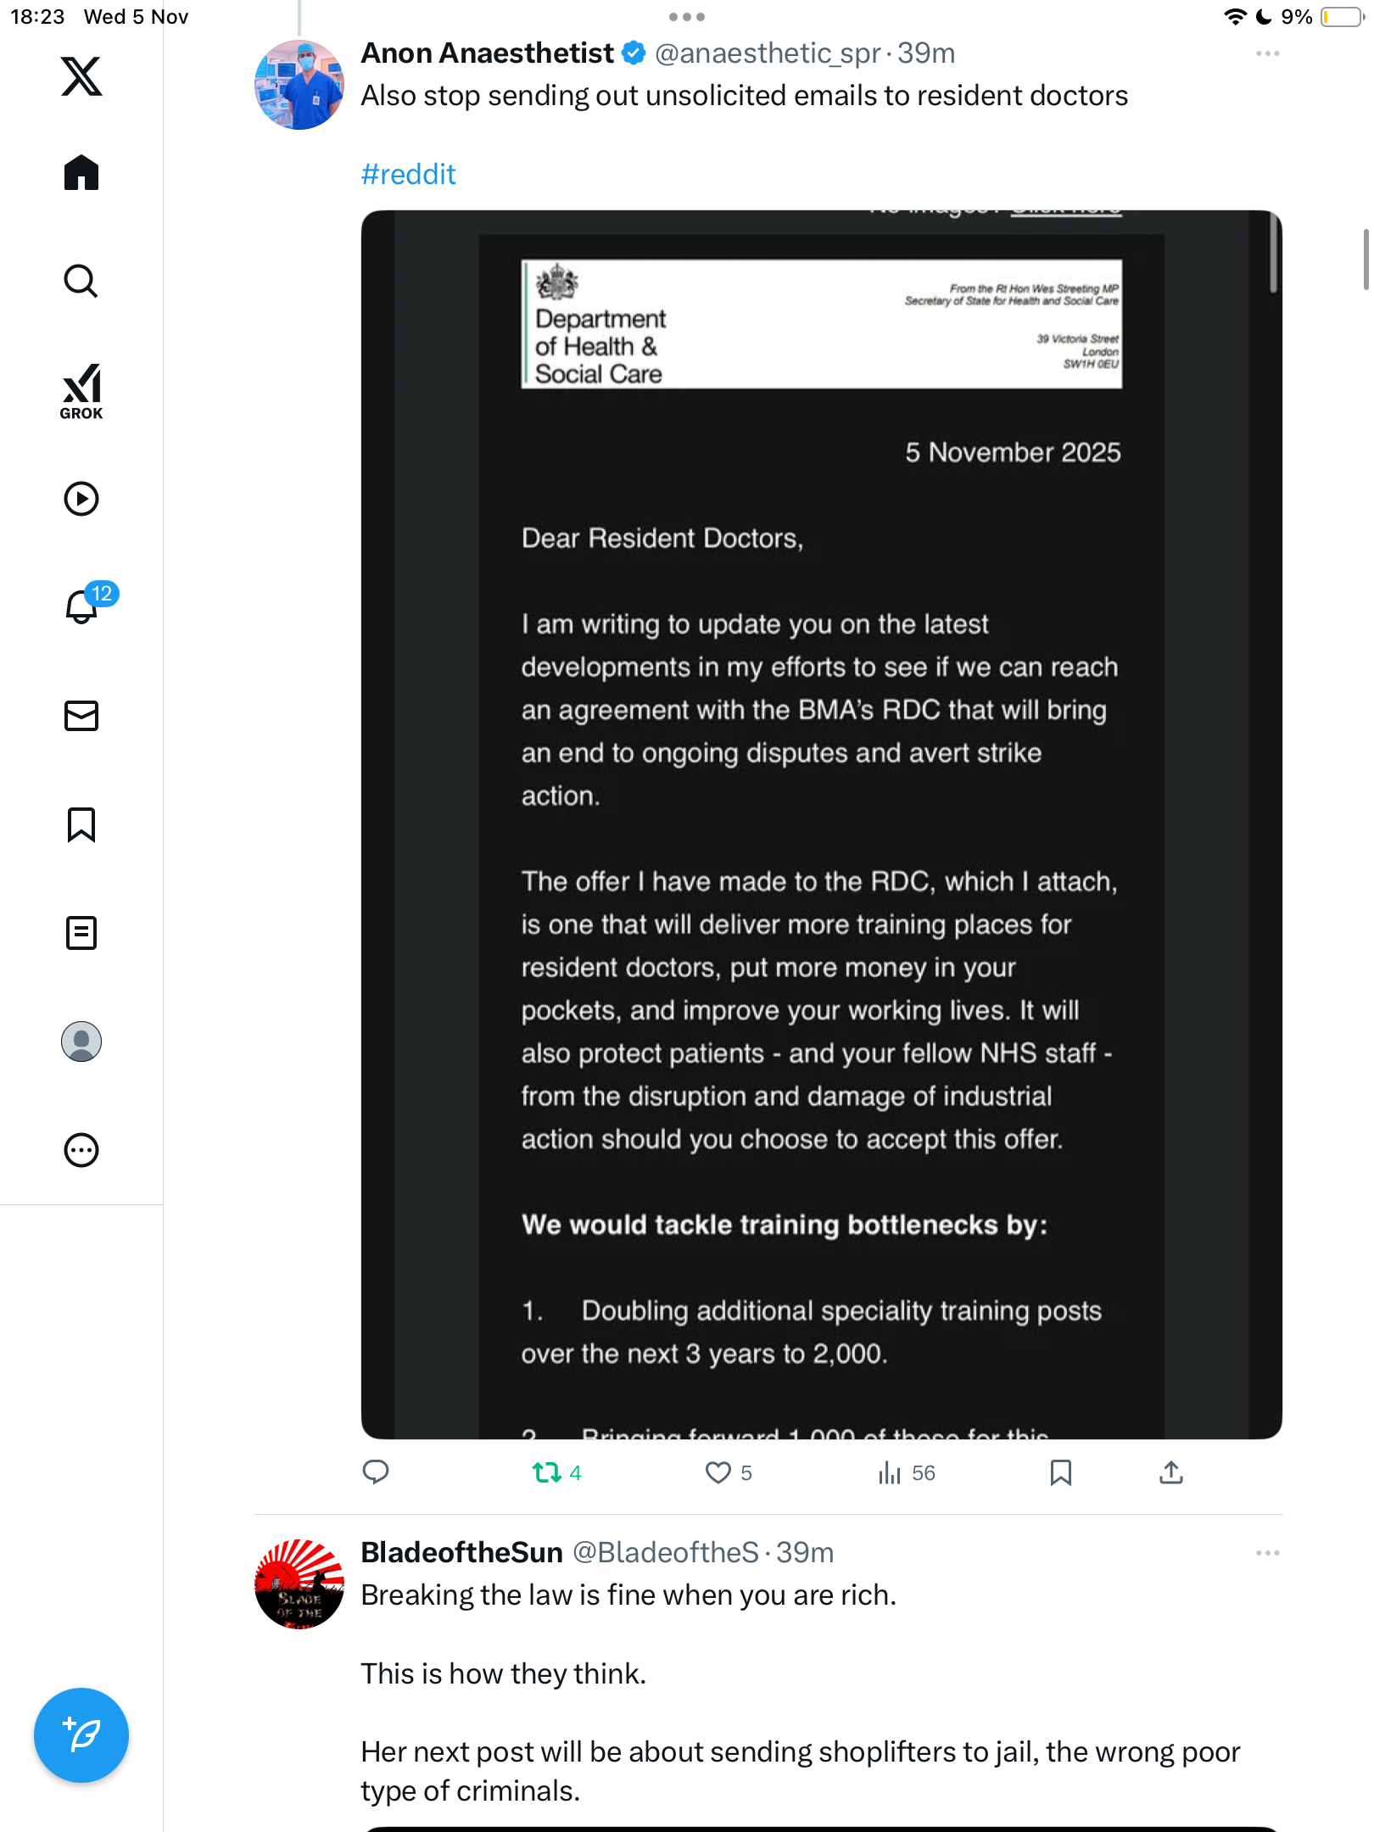The width and height of the screenshot is (1374, 1832).
Task: Open the Lists sidebar icon
Action: [x=81, y=933]
